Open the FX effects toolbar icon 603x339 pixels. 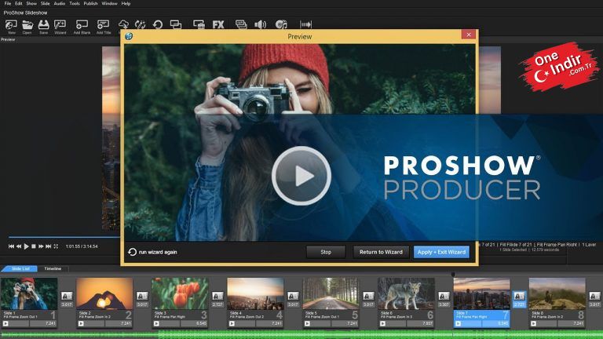[218, 24]
